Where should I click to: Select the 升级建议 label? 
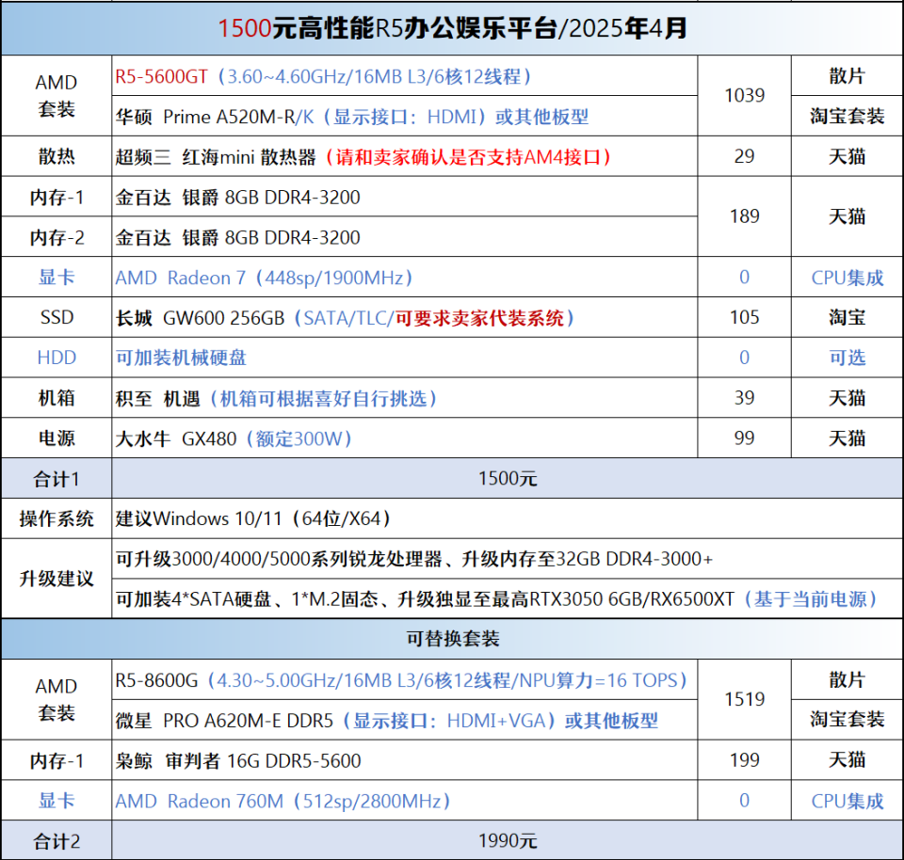point(56,579)
